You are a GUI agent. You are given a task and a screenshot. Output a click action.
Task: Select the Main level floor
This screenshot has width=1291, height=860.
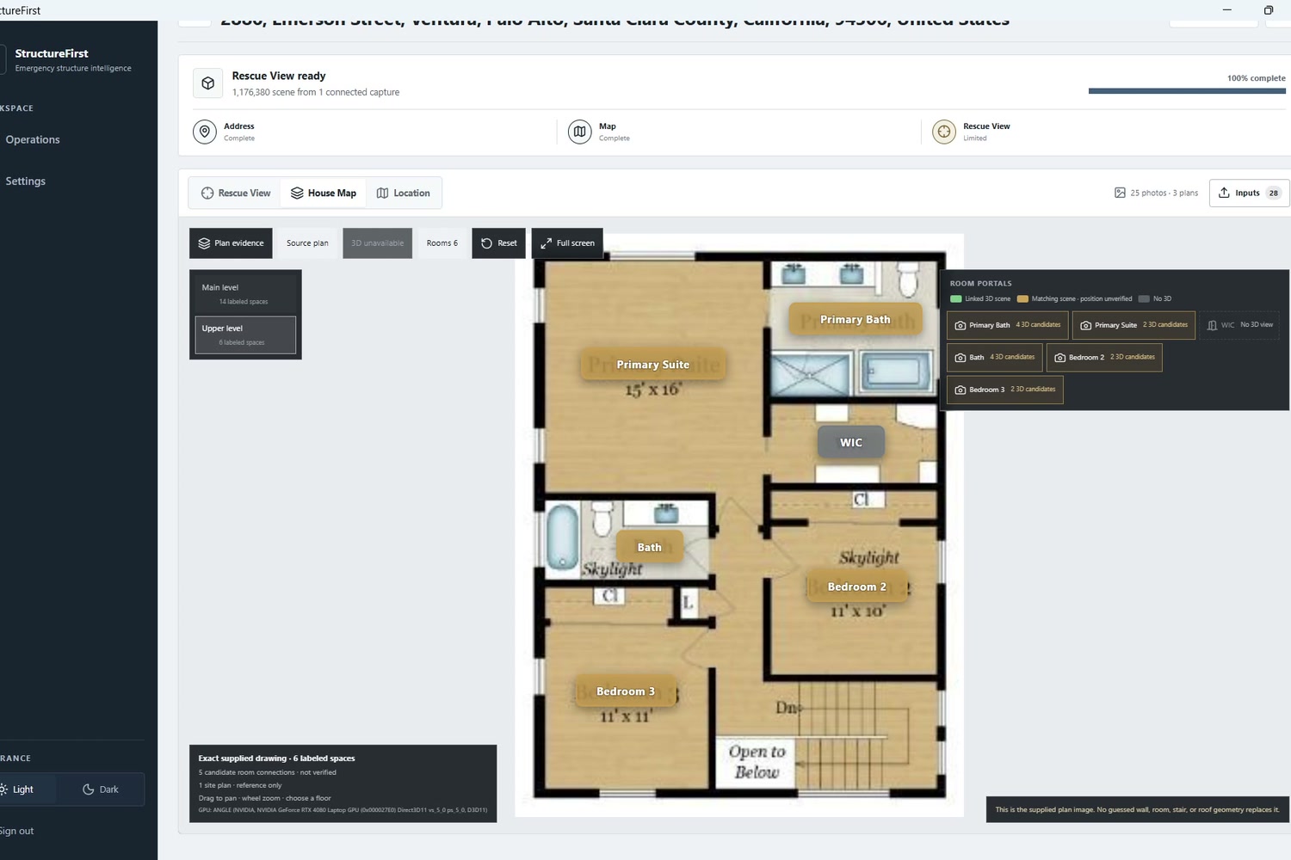coord(245,294)
